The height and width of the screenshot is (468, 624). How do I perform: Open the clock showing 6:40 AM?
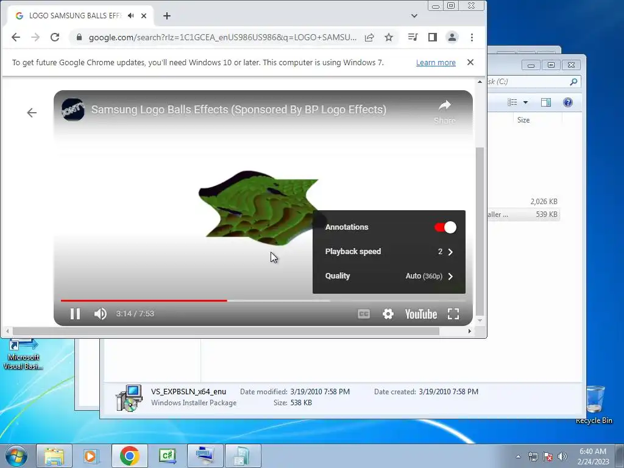(x=593, y=456)
